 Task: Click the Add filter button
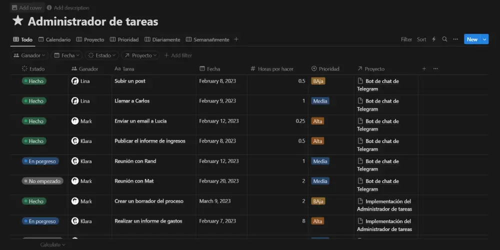click(x=178, y=55)
